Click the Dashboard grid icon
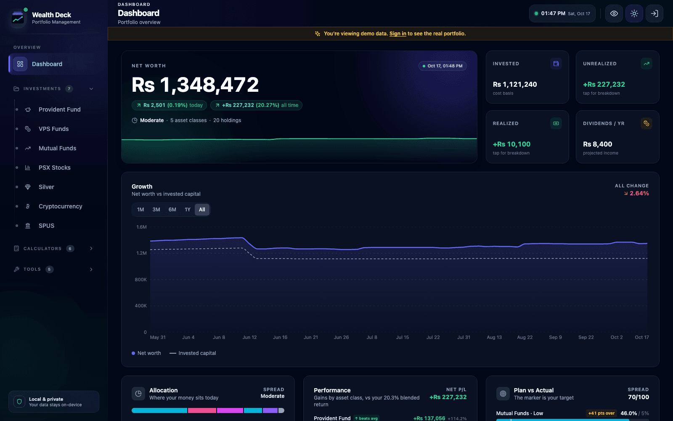The width and height of the screenshot is (673, 421). 20,64
